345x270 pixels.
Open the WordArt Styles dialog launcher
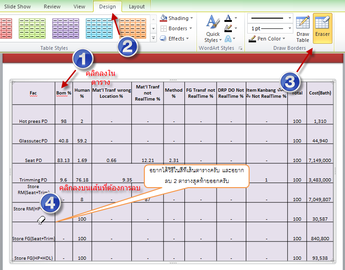point(241,48)
